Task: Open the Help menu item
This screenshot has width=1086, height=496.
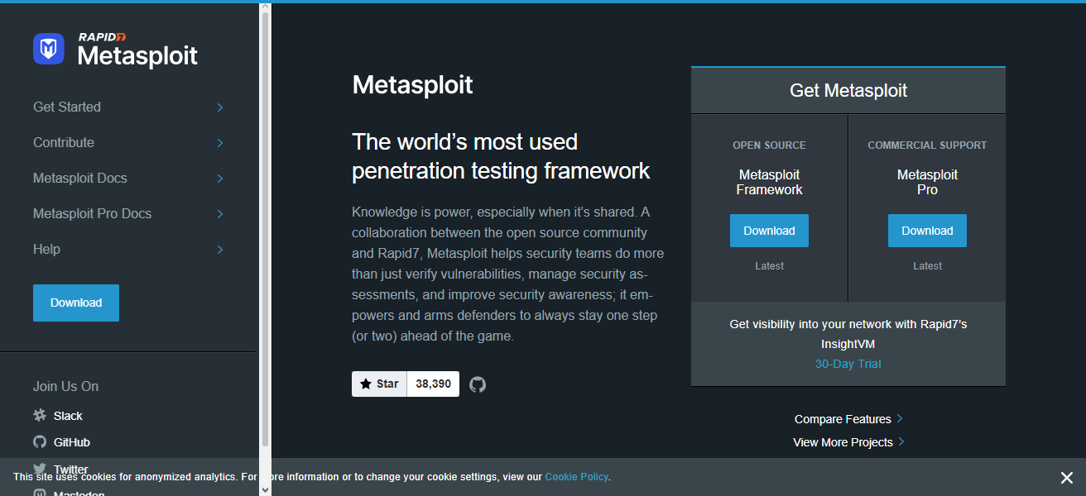Action: point(46,249)
